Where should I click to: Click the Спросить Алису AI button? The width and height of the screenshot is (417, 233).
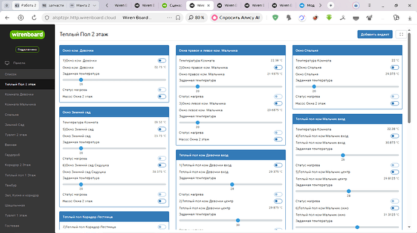pos(236,17)
